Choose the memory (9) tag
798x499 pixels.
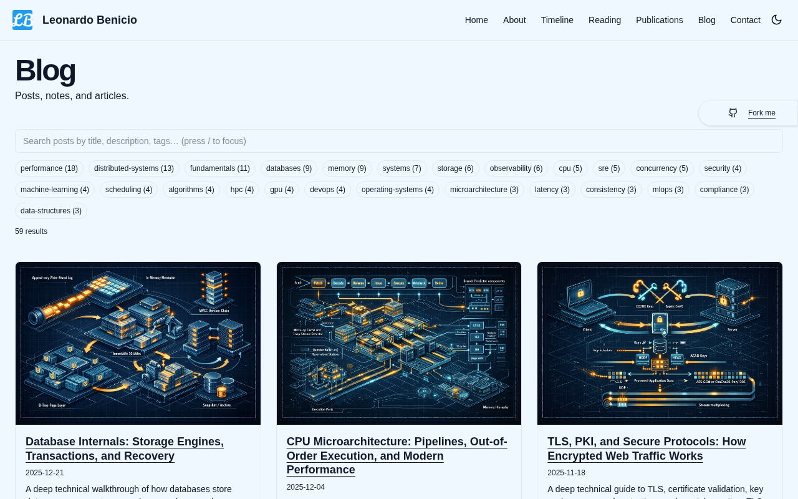(x=347, y=168)
